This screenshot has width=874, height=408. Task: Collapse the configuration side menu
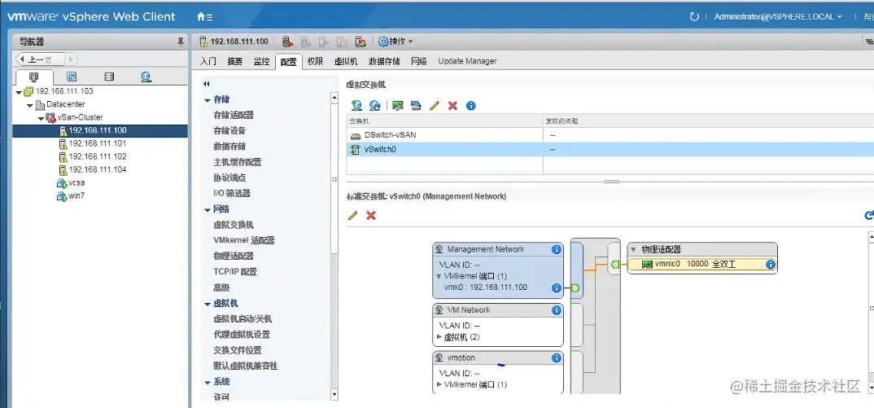[206, 84]
